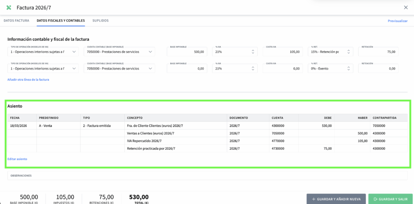Switch to the Datos Factura tab
The width and height of the screenshot is (414, 204).
[x=16, y=21]
